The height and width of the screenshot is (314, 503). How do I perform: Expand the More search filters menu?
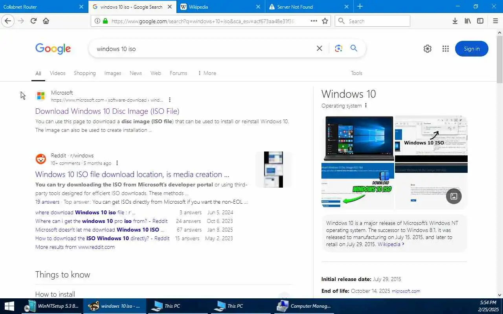[207, 73]
